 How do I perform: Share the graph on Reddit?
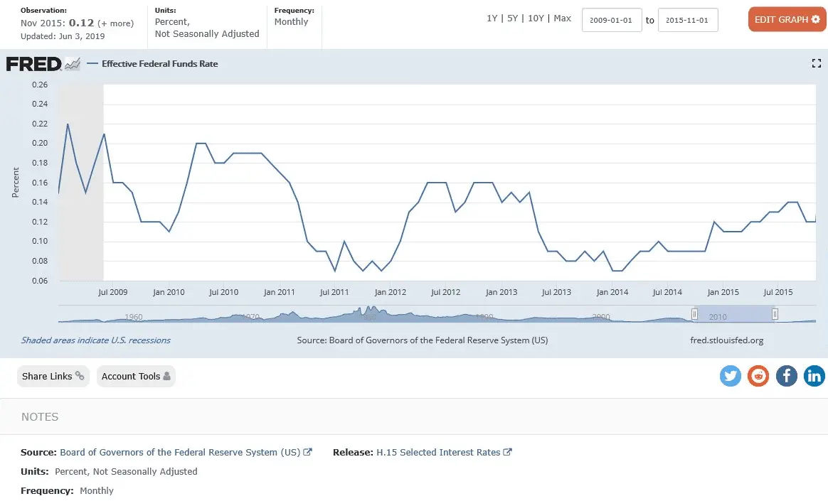tap(758, 376)
